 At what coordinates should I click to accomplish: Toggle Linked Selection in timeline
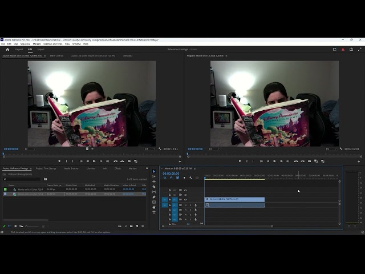click(x=177, y=178)
